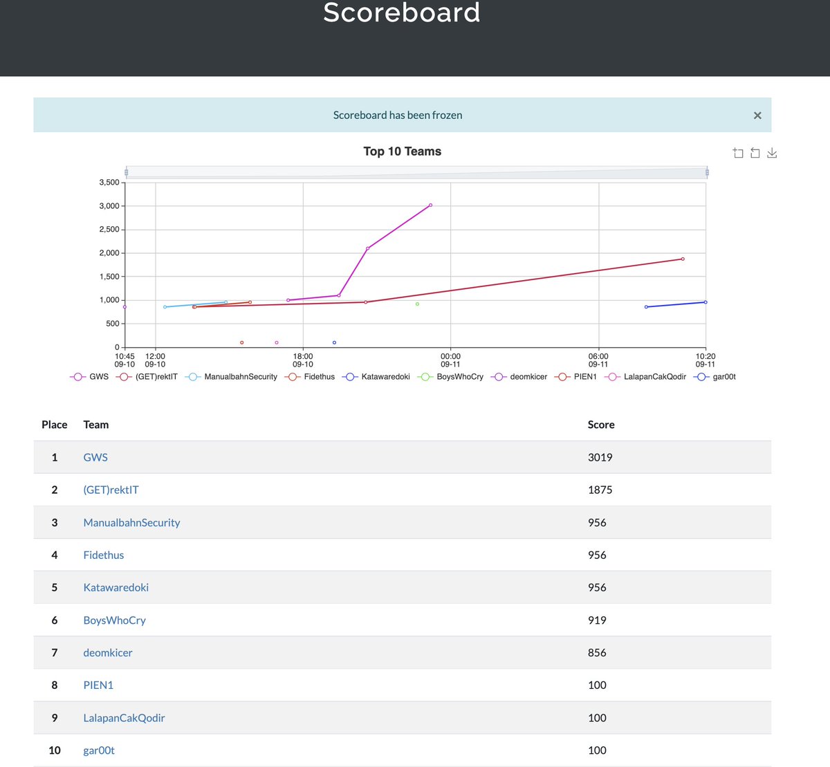This screenshot has width=830, height=767.
Task: Open Fidethus team link
Action: pyautogui.click(x=104, y=555)
